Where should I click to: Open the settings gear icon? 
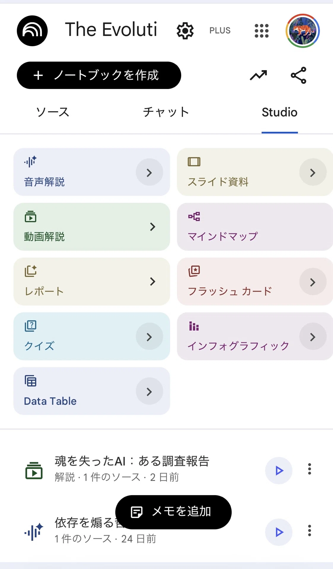pos(185,31)
